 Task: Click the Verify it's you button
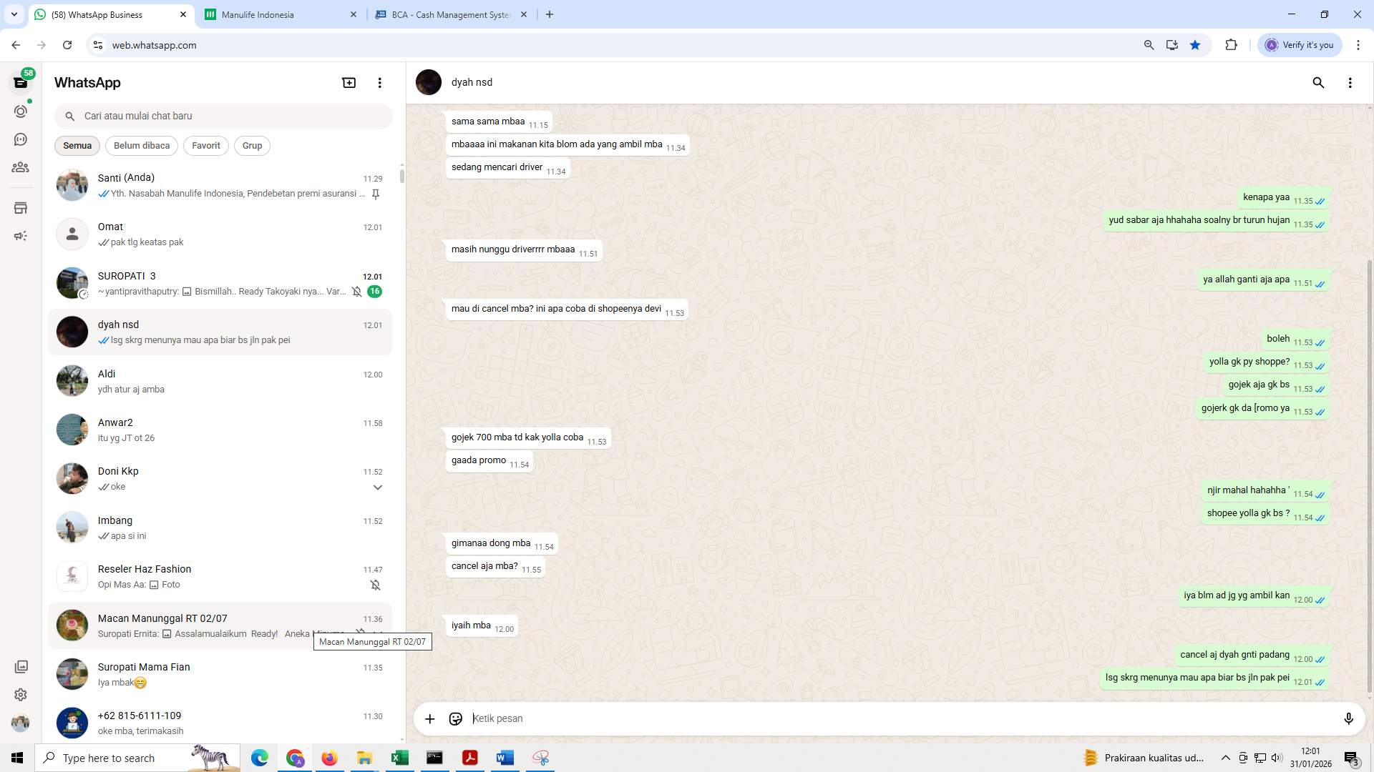click(x=1300, y=44)
